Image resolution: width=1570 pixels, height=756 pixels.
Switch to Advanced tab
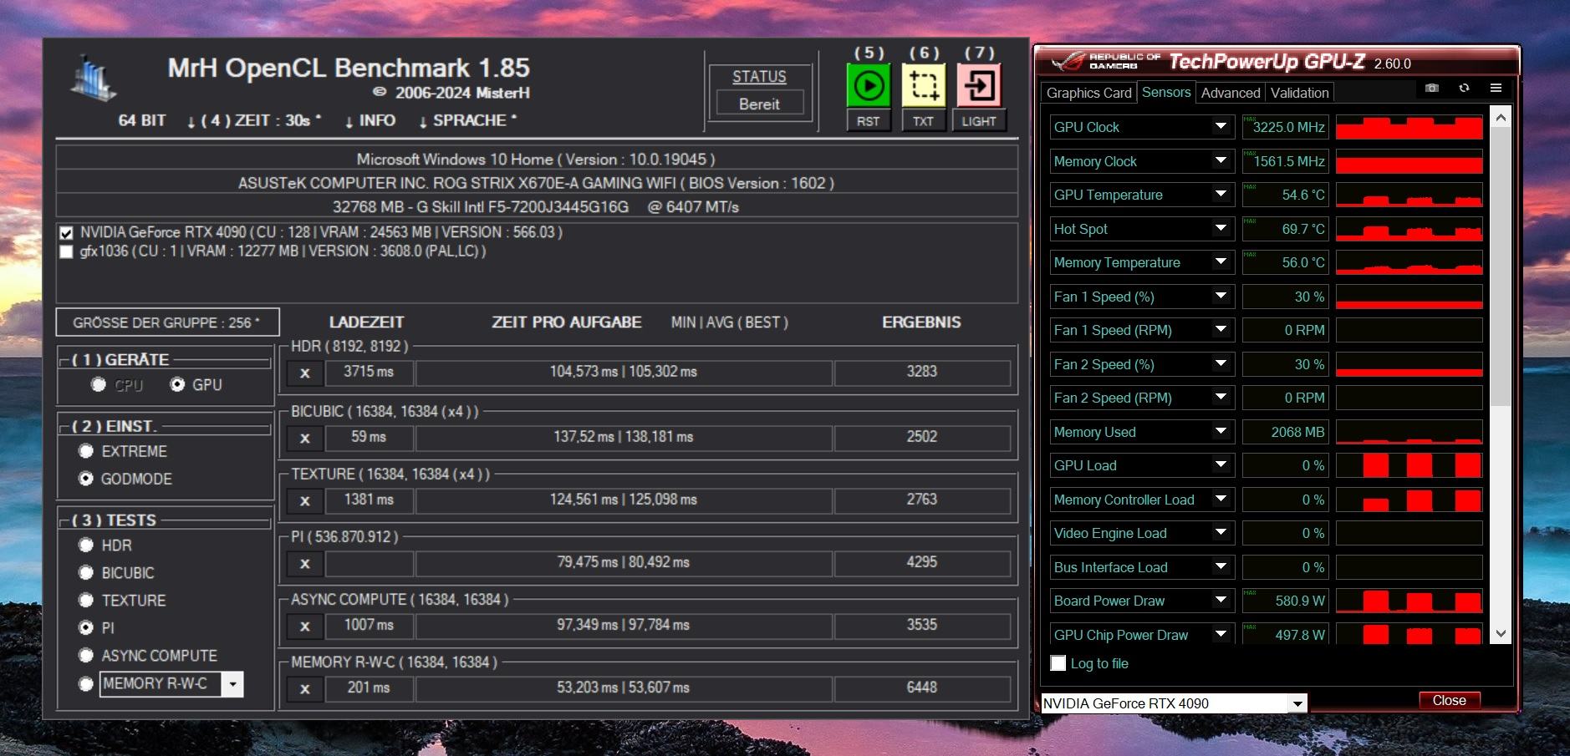pos(1231,93)
